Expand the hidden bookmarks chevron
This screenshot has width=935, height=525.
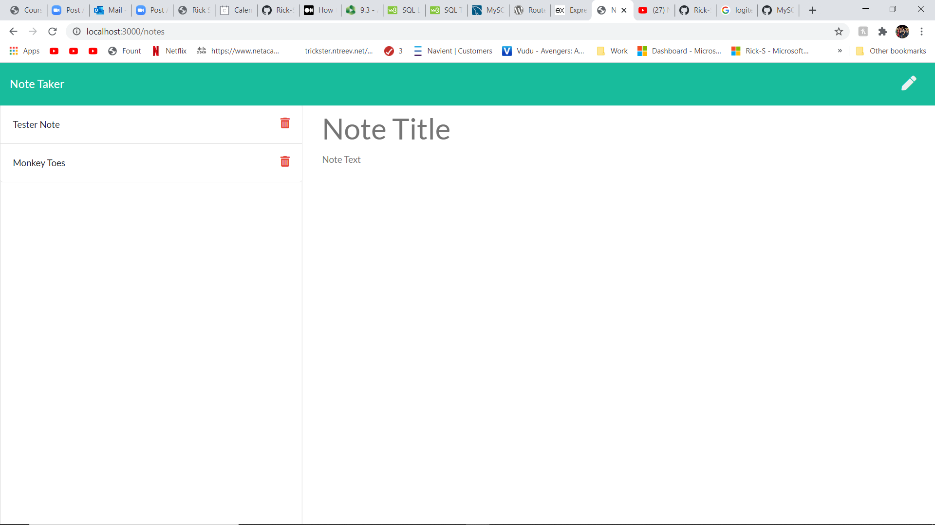tap(840, 51)
